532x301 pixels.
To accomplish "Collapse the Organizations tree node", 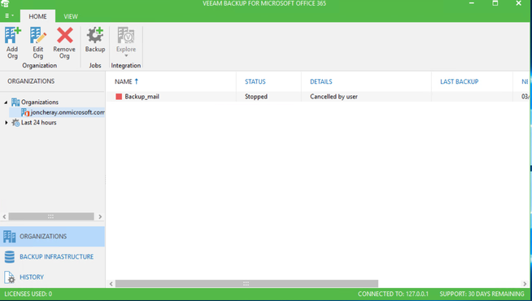I will click(x=6, y=103).
